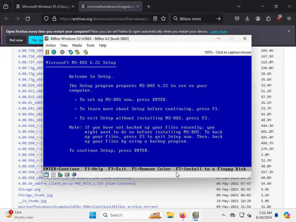Viewport: 296px width, 222px height.
Task: Open Firefox downloads panel
Action: tap(247, 19)
